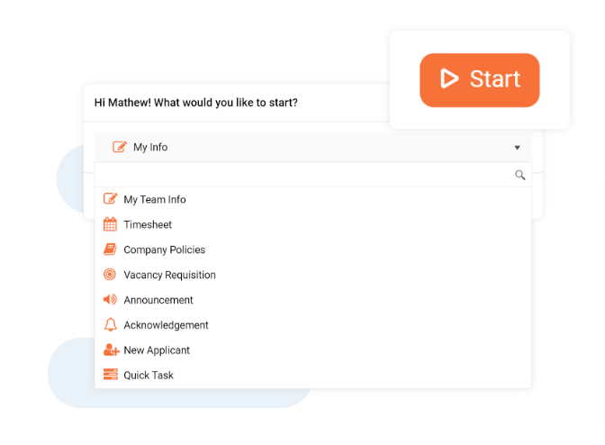Click the Company Policies book icon
This screenshot has height=445, width=605.
tap(110, 250)
